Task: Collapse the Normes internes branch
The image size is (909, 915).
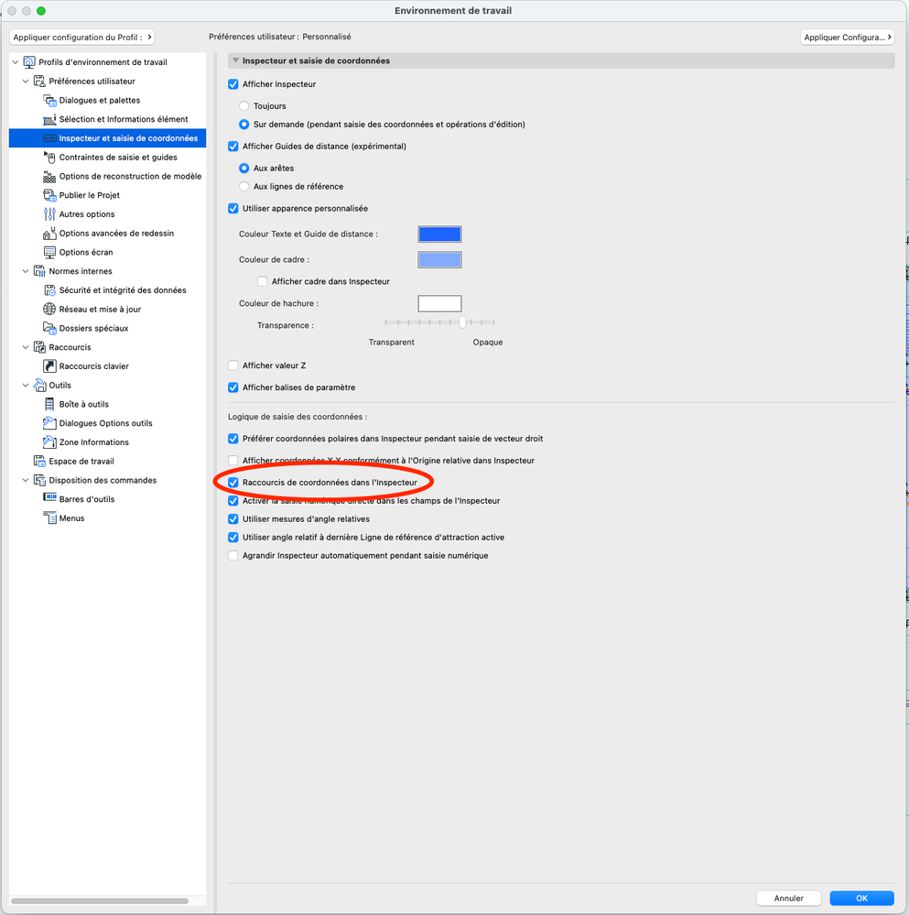Action: click(26, 271)
